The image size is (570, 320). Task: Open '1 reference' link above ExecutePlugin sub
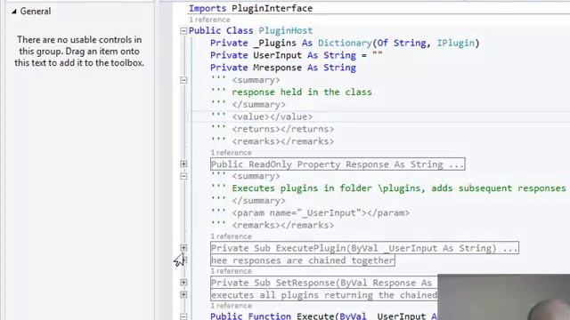pyautogui.click(x=232, y=236)
